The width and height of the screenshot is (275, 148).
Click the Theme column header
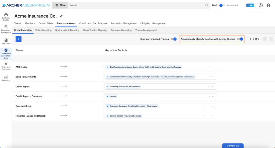click(19, 50)
